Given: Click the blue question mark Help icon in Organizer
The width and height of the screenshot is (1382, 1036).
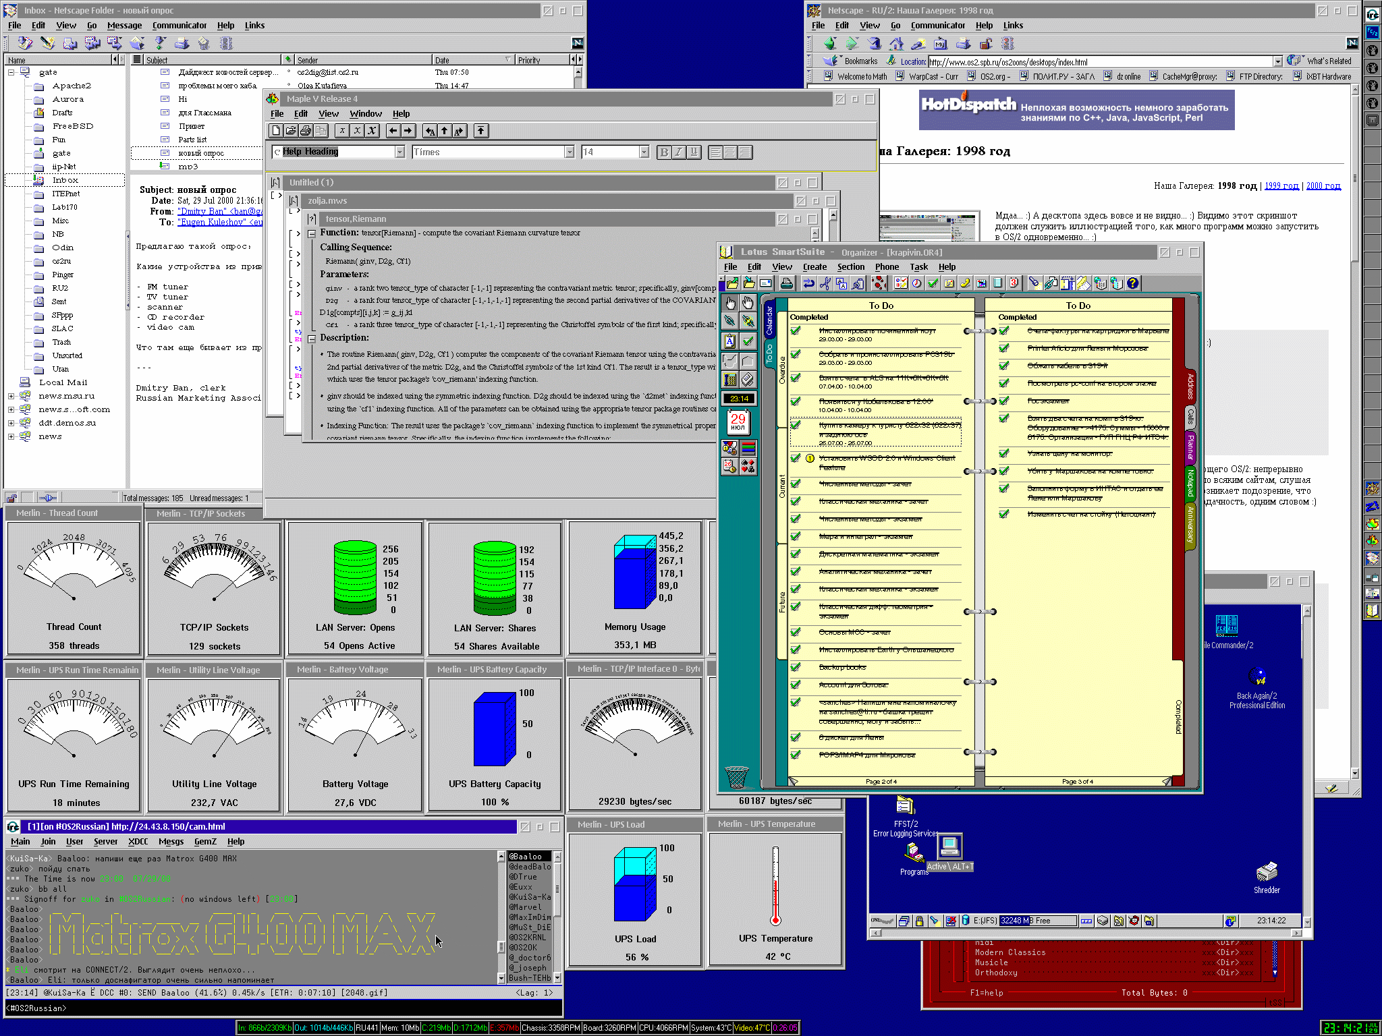Looking at the screenshot, I should 1133,283.
